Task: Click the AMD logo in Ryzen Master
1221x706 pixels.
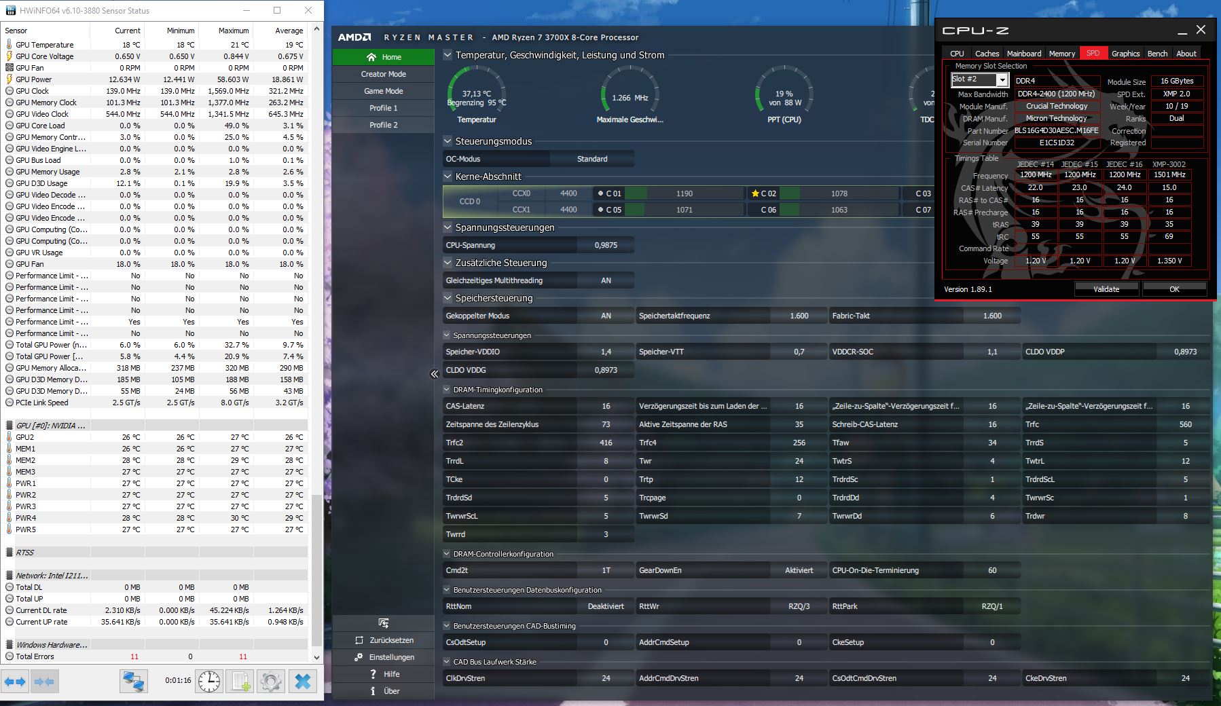Action: pyautogui.click(x=354, y=37)
